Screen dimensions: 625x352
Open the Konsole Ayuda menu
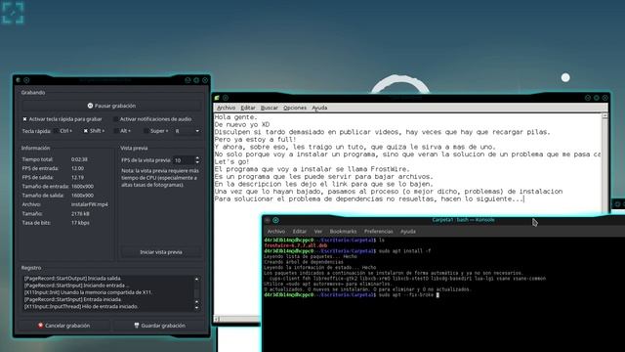tap(408, 232)
